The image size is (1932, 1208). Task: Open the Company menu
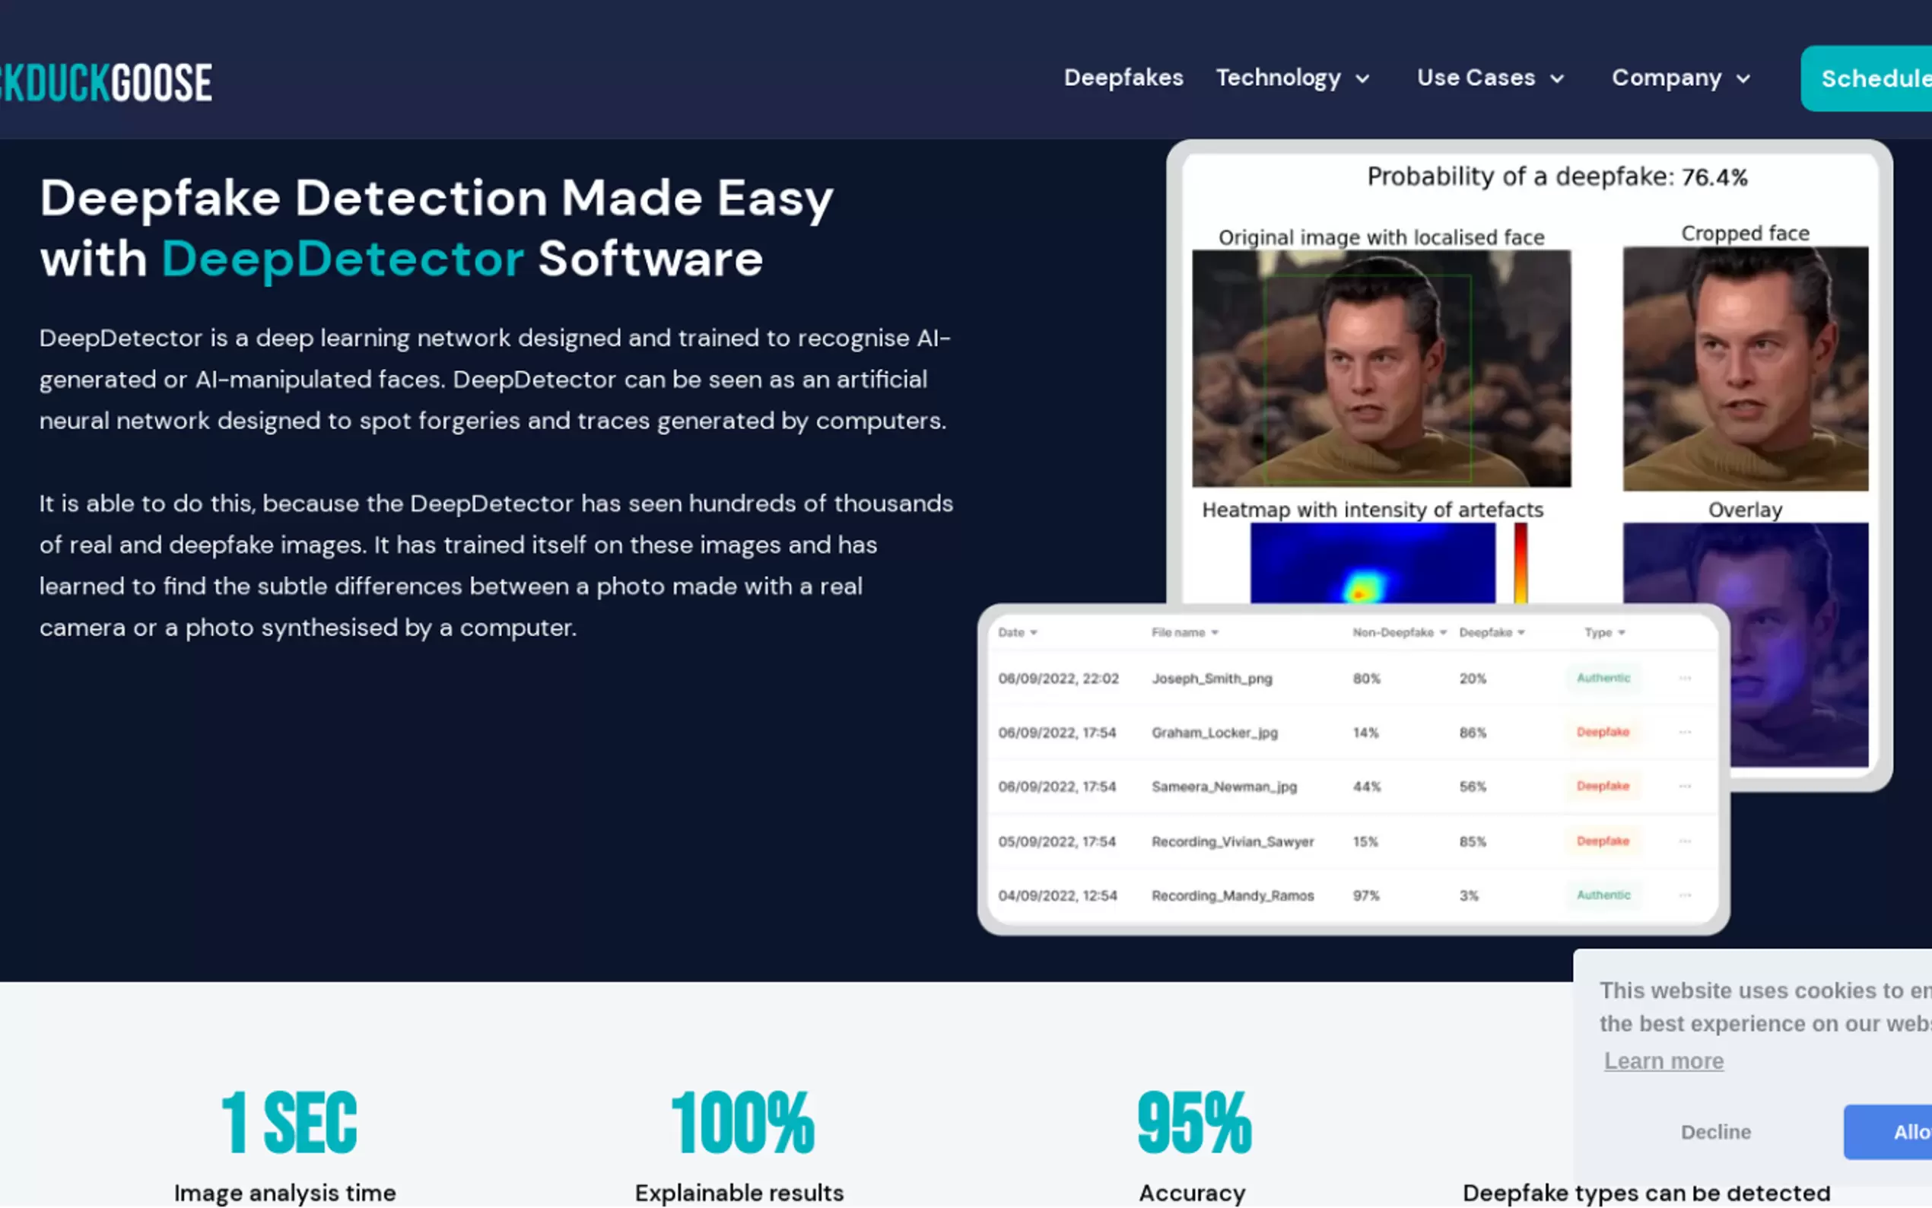pos(1666,78)
